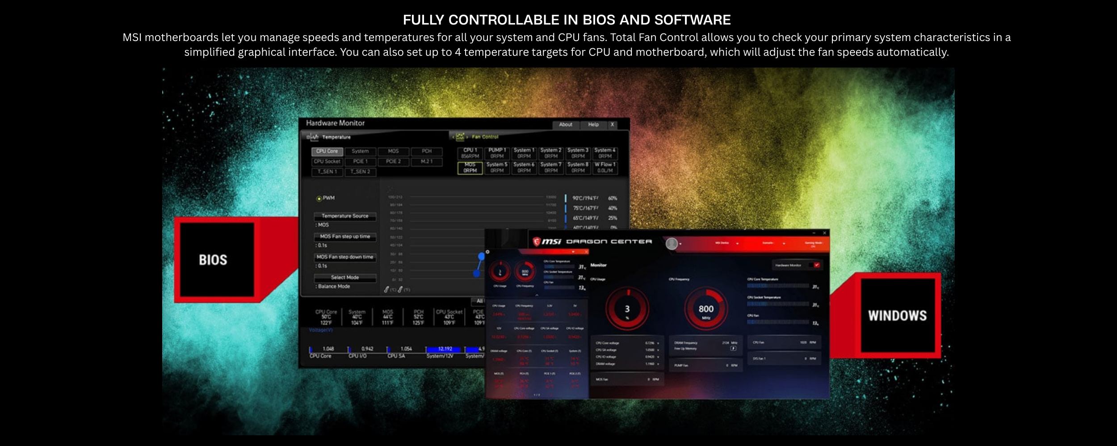
Task: Expand the CPU IO voltage dropdown arrow
Action: [x=658, y=357]
